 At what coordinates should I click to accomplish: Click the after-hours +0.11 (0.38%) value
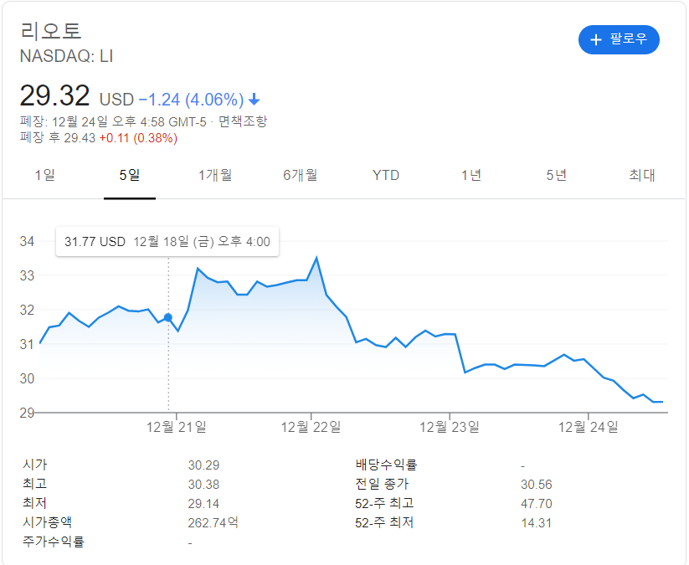[x=138, y=138]
